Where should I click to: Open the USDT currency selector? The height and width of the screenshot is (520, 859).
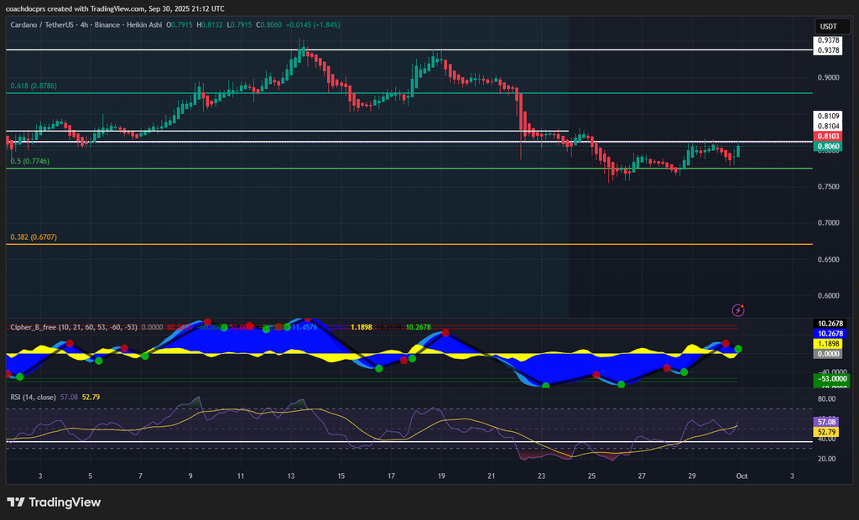point(827,26)
